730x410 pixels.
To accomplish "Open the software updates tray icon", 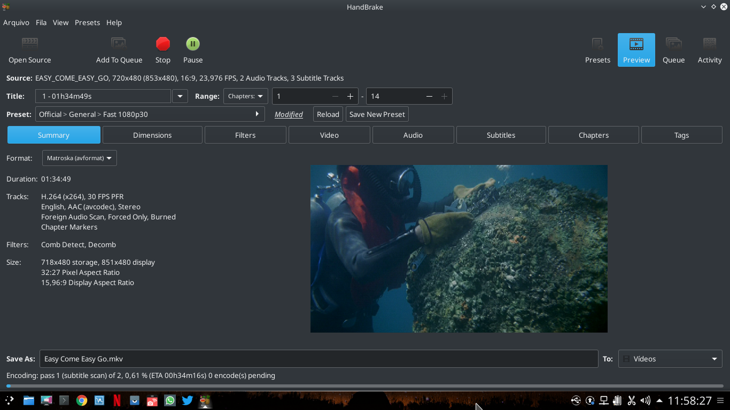I will [x=590, y=400].
